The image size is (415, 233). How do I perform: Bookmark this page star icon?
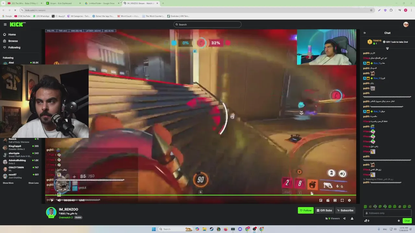[x=371, y=10]
